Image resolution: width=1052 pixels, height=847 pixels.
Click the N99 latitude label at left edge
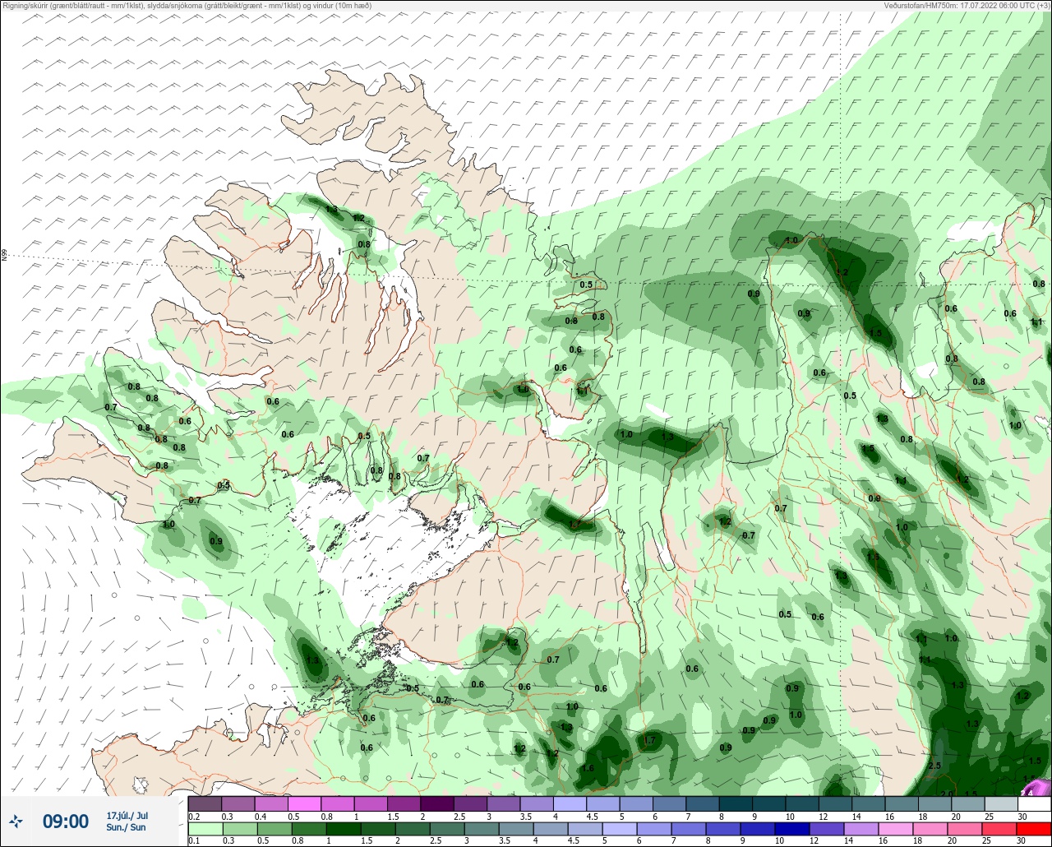pyautogui.click(x=4, y=256)
